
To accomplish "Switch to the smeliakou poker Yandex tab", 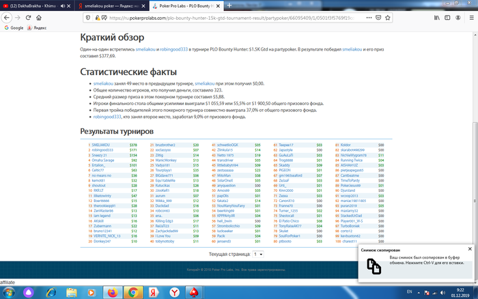I will click(111, 5).
